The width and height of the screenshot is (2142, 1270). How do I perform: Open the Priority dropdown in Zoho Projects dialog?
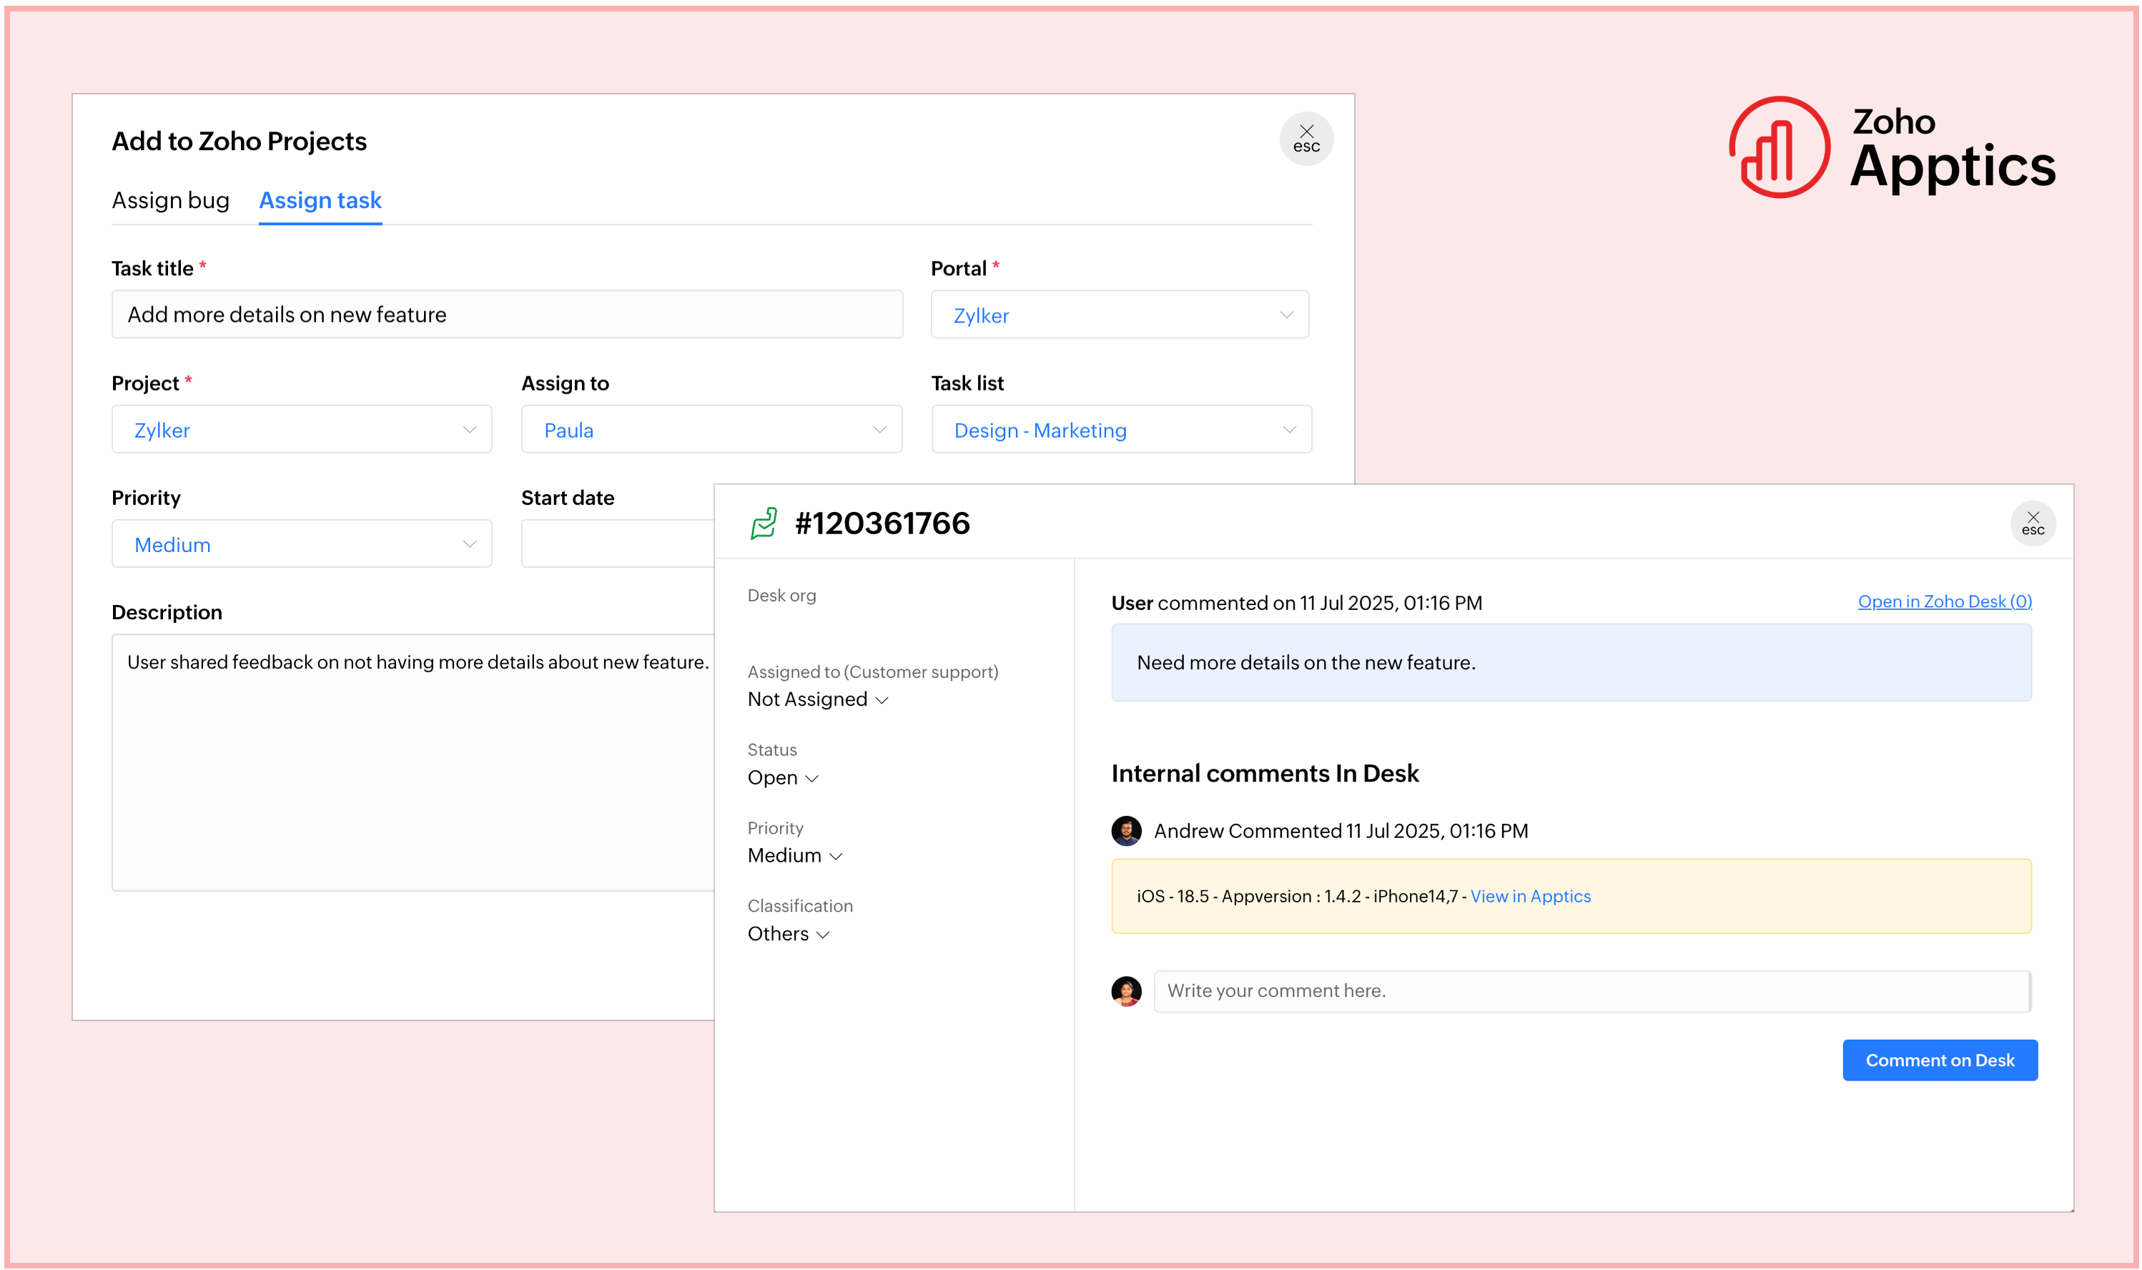[x=301, y=543]
